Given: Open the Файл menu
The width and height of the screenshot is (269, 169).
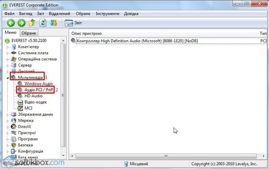Looking at the screenshot, I should pos(9,13).
